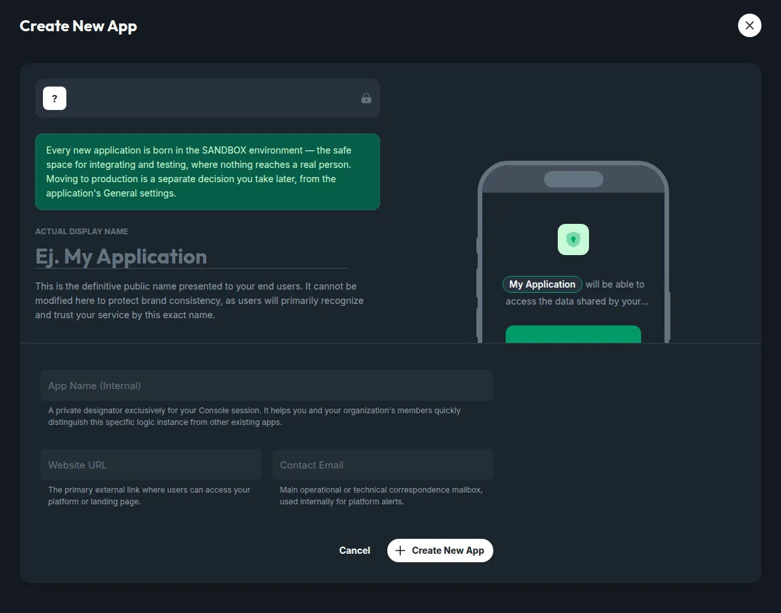Screen dimensions: 781x613
Task: Click the main operational mailbox help text
Action: pos(381,496)
